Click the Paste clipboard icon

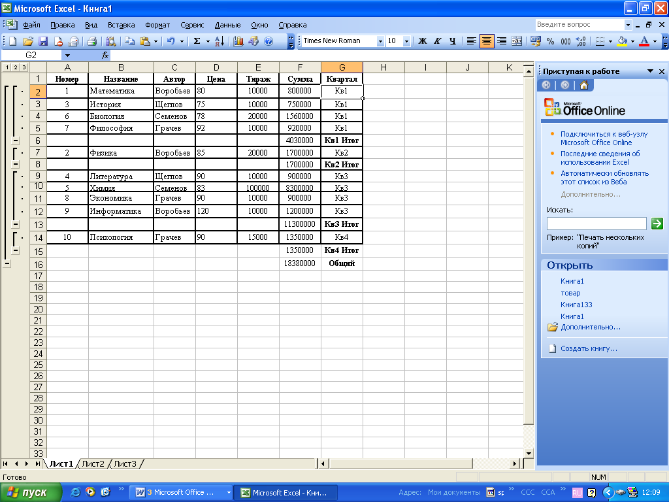pos(145,41)
